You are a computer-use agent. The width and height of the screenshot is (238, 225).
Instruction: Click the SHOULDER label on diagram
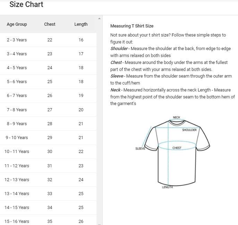(189, 130)
